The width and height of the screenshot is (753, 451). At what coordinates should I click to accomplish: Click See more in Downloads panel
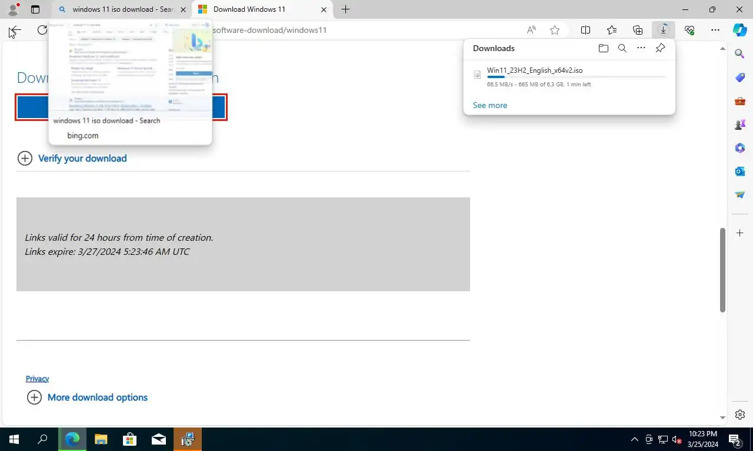(x=490, y=105)
